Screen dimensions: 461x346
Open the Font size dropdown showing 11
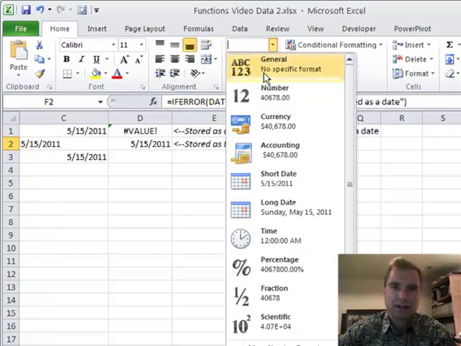click(x=141, y=45)
